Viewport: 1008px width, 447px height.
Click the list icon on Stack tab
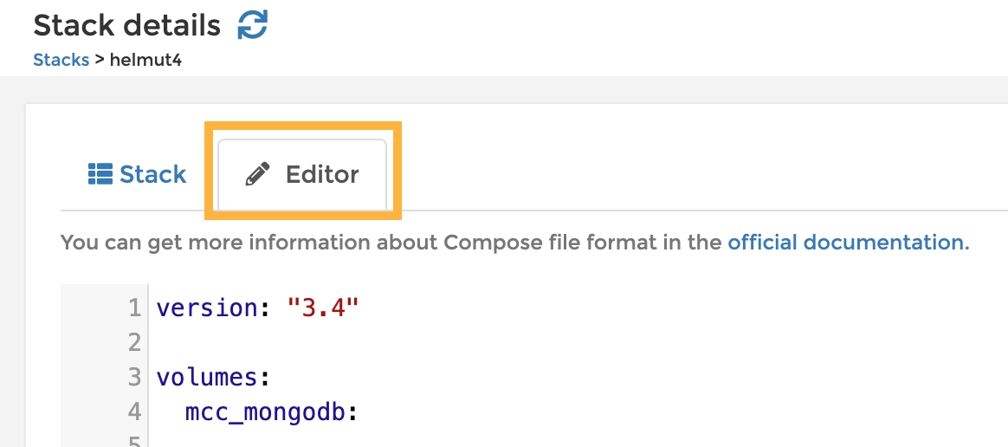coord(100,174)
